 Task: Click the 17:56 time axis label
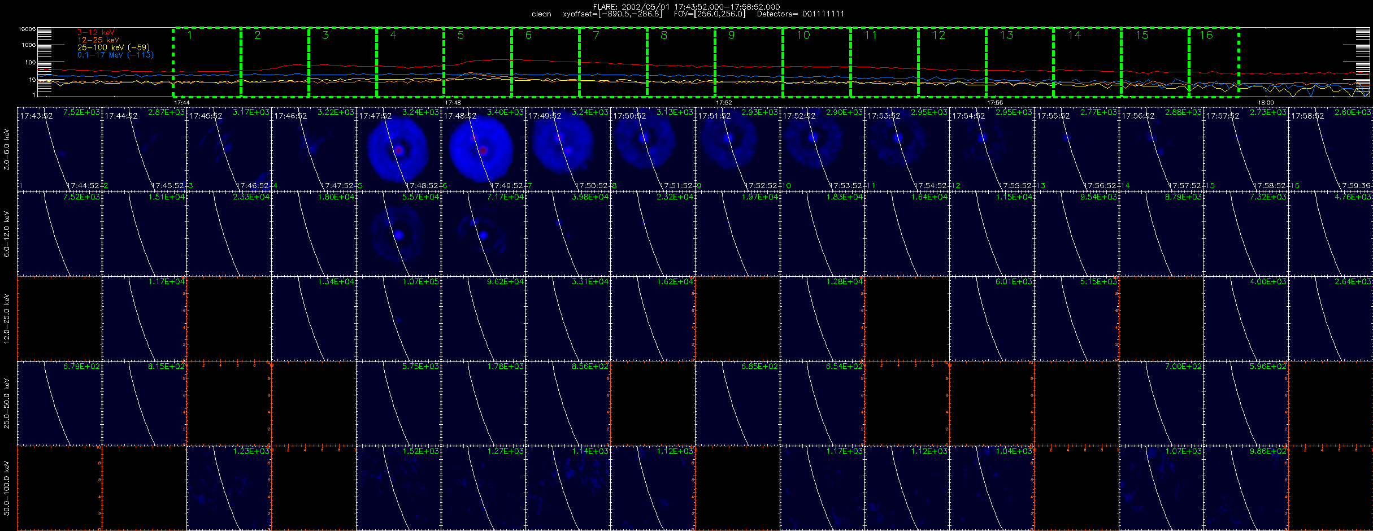pos(995,103)
